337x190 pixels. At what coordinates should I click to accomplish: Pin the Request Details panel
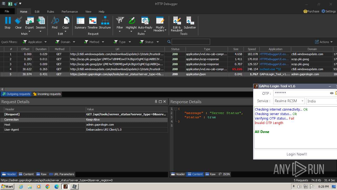pos(156,102)
